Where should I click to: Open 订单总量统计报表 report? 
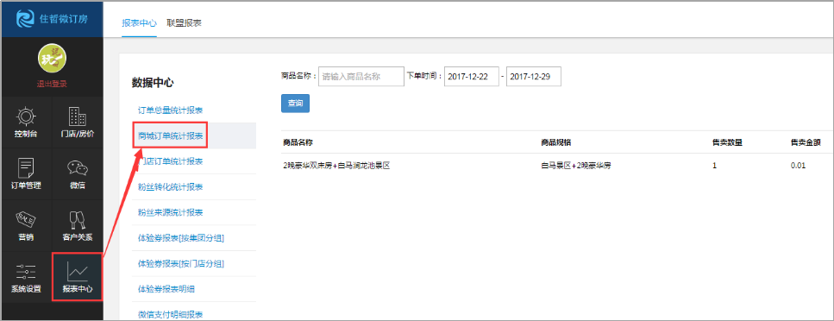[x=170, y=110]
